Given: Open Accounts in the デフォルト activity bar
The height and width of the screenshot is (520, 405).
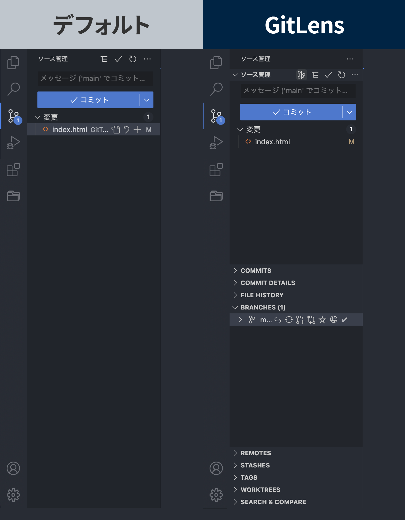Looking at the screenshot, I should [x=13, y=468].
